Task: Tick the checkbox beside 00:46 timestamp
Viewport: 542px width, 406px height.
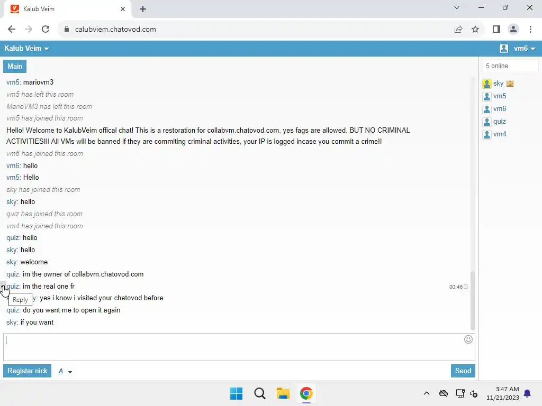Action: [466, 287]
